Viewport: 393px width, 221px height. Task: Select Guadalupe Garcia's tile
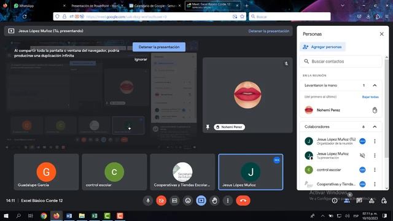click(47, 172)
